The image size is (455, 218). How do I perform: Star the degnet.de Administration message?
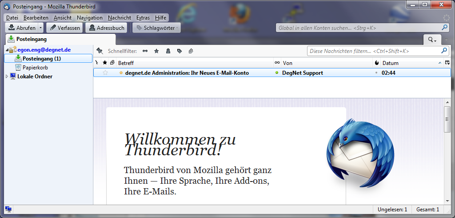pyautogui.click(x=105, y=73)
